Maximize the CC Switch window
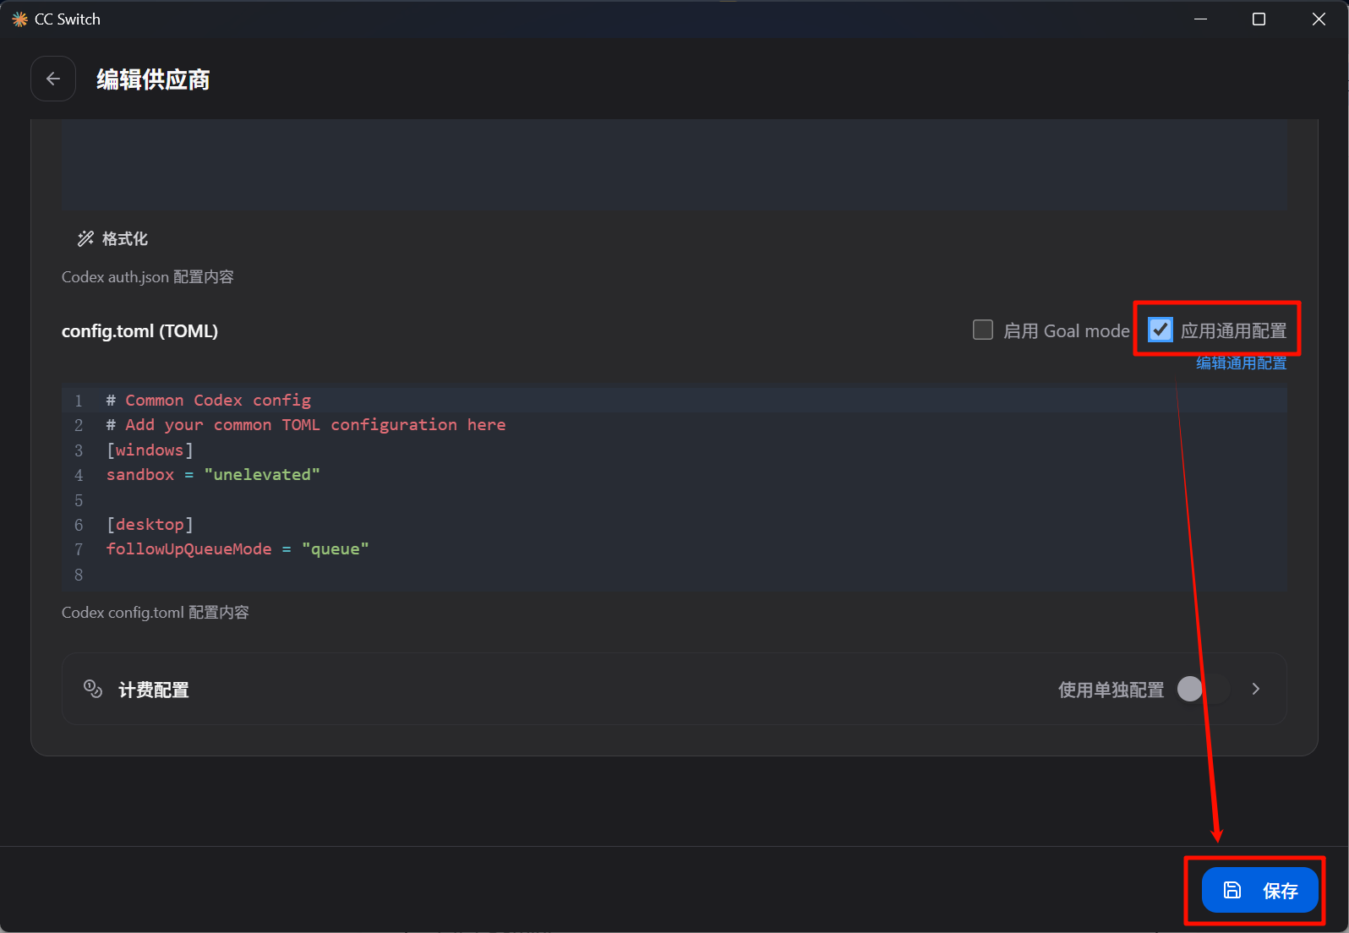Viewport: 1349px width, 933px height. (1259, 19)
